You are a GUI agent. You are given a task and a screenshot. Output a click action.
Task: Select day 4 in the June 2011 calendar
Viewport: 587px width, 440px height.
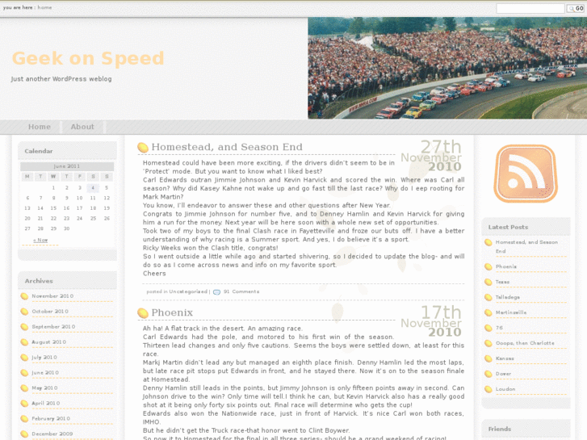tap(93, 187)
